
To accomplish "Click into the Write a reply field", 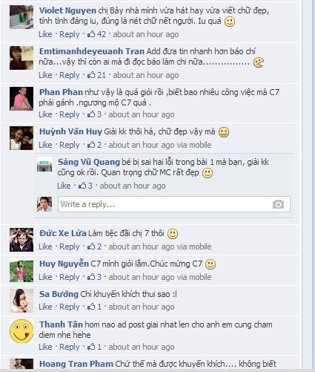I will [x=174, y=204].
